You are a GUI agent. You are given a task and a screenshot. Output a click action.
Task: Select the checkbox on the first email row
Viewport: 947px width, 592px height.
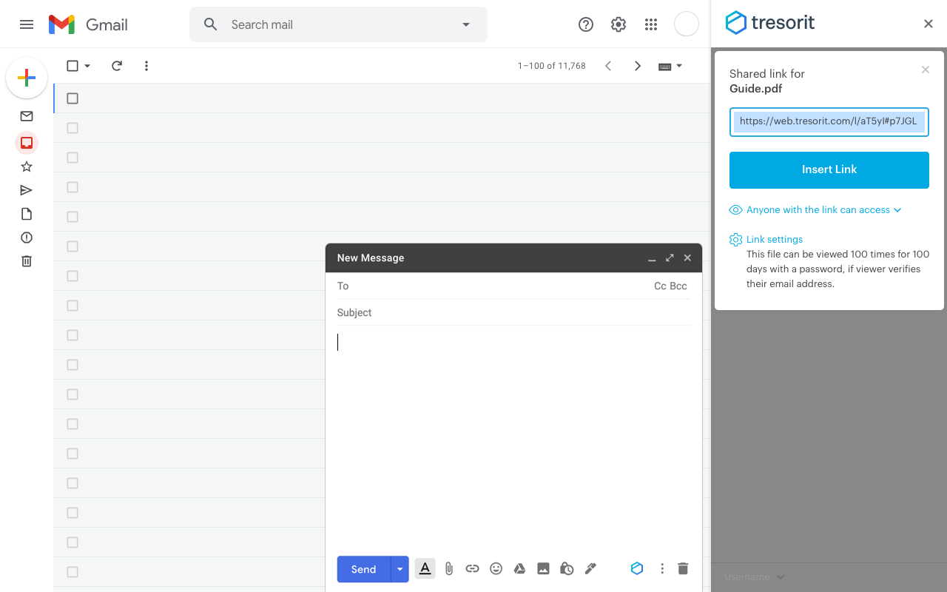[72, 98]
